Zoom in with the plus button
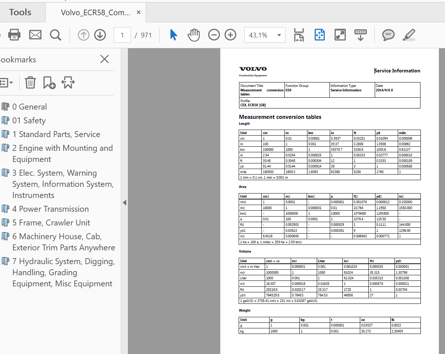The width and height of the screenshot is (445, 354). click(x=230, y=35)
